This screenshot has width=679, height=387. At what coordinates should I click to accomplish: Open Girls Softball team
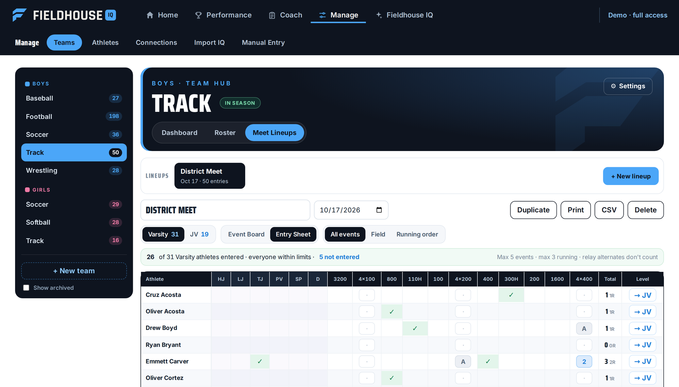pyautogui.click(x=74, y=222)
